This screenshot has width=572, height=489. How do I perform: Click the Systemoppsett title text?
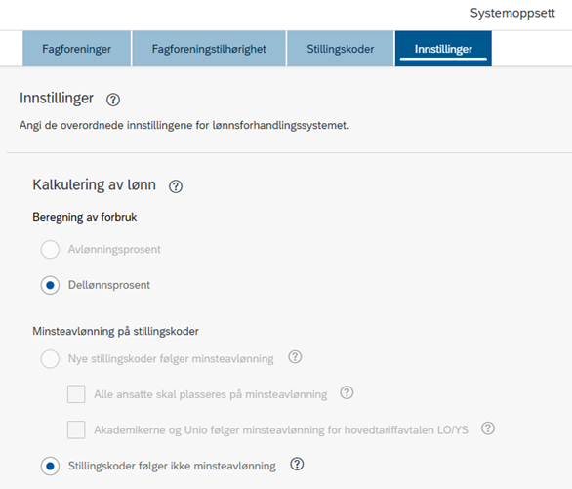pos(512,13)
